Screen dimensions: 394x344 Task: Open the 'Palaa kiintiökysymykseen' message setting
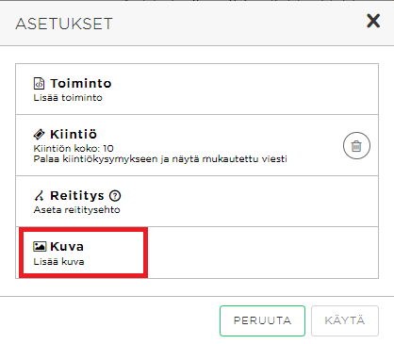tap(160, 159)
